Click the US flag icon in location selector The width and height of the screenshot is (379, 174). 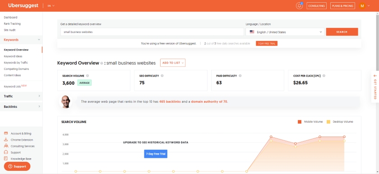(x=252, y=32)
